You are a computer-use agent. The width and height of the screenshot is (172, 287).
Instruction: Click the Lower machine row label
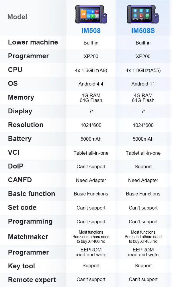33,42
